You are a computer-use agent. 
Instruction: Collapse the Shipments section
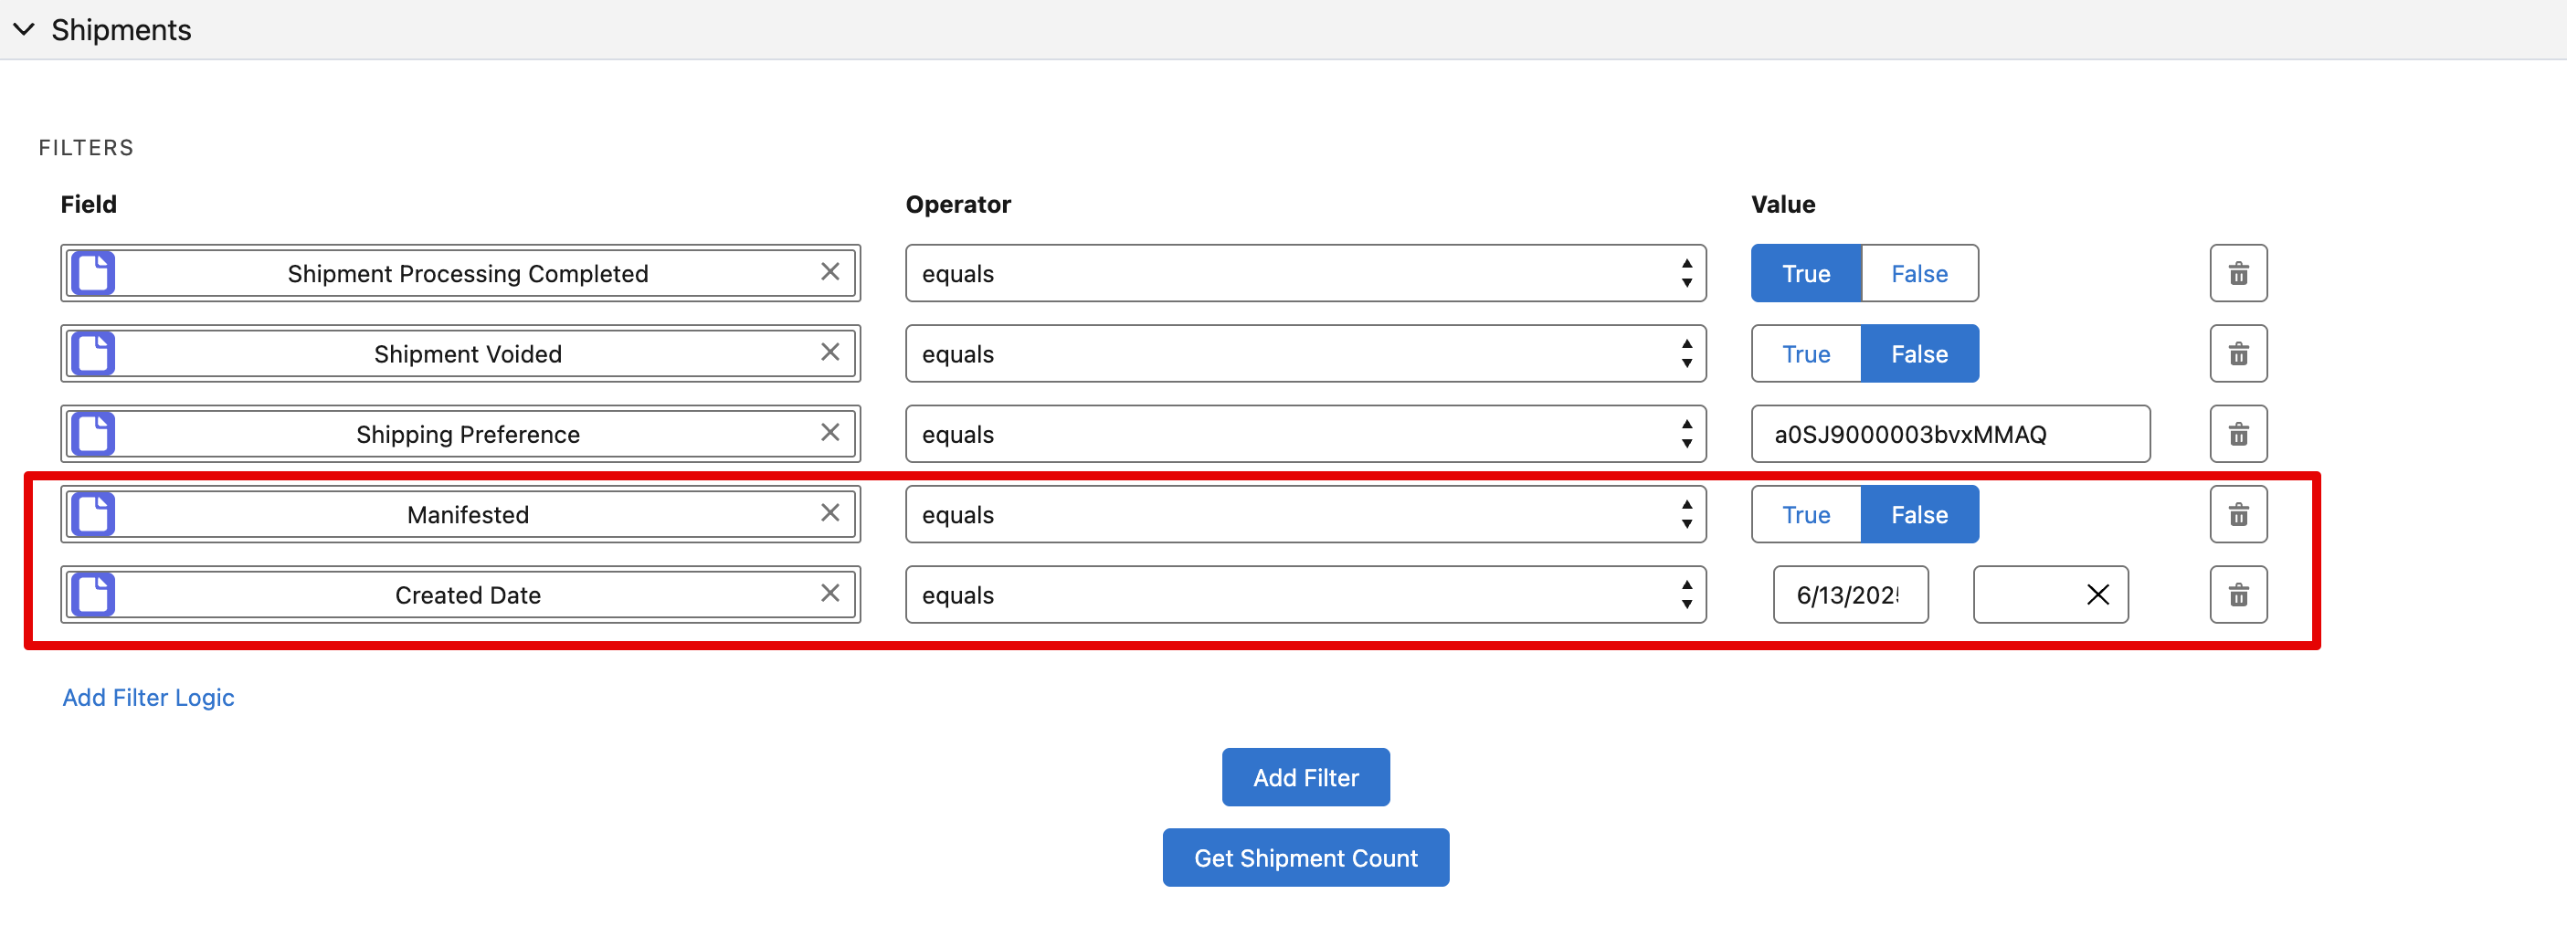point(25,30)
